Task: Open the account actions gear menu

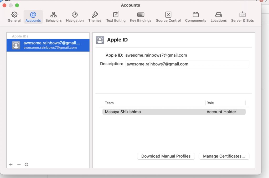Action: 27,164
